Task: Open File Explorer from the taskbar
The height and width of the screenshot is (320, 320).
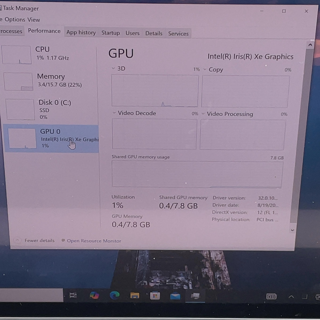Action: 135,295
